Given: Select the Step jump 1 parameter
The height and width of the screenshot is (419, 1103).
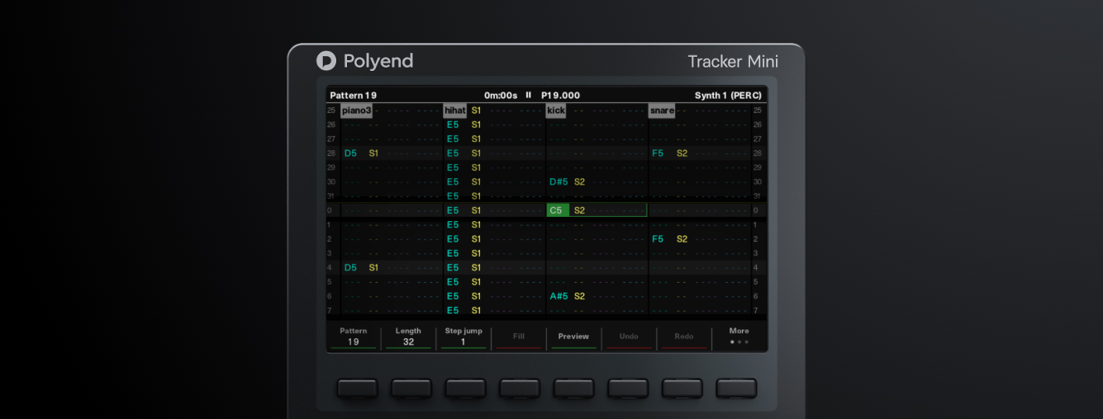Looking at the screenshot, I should tap(464, 337).
